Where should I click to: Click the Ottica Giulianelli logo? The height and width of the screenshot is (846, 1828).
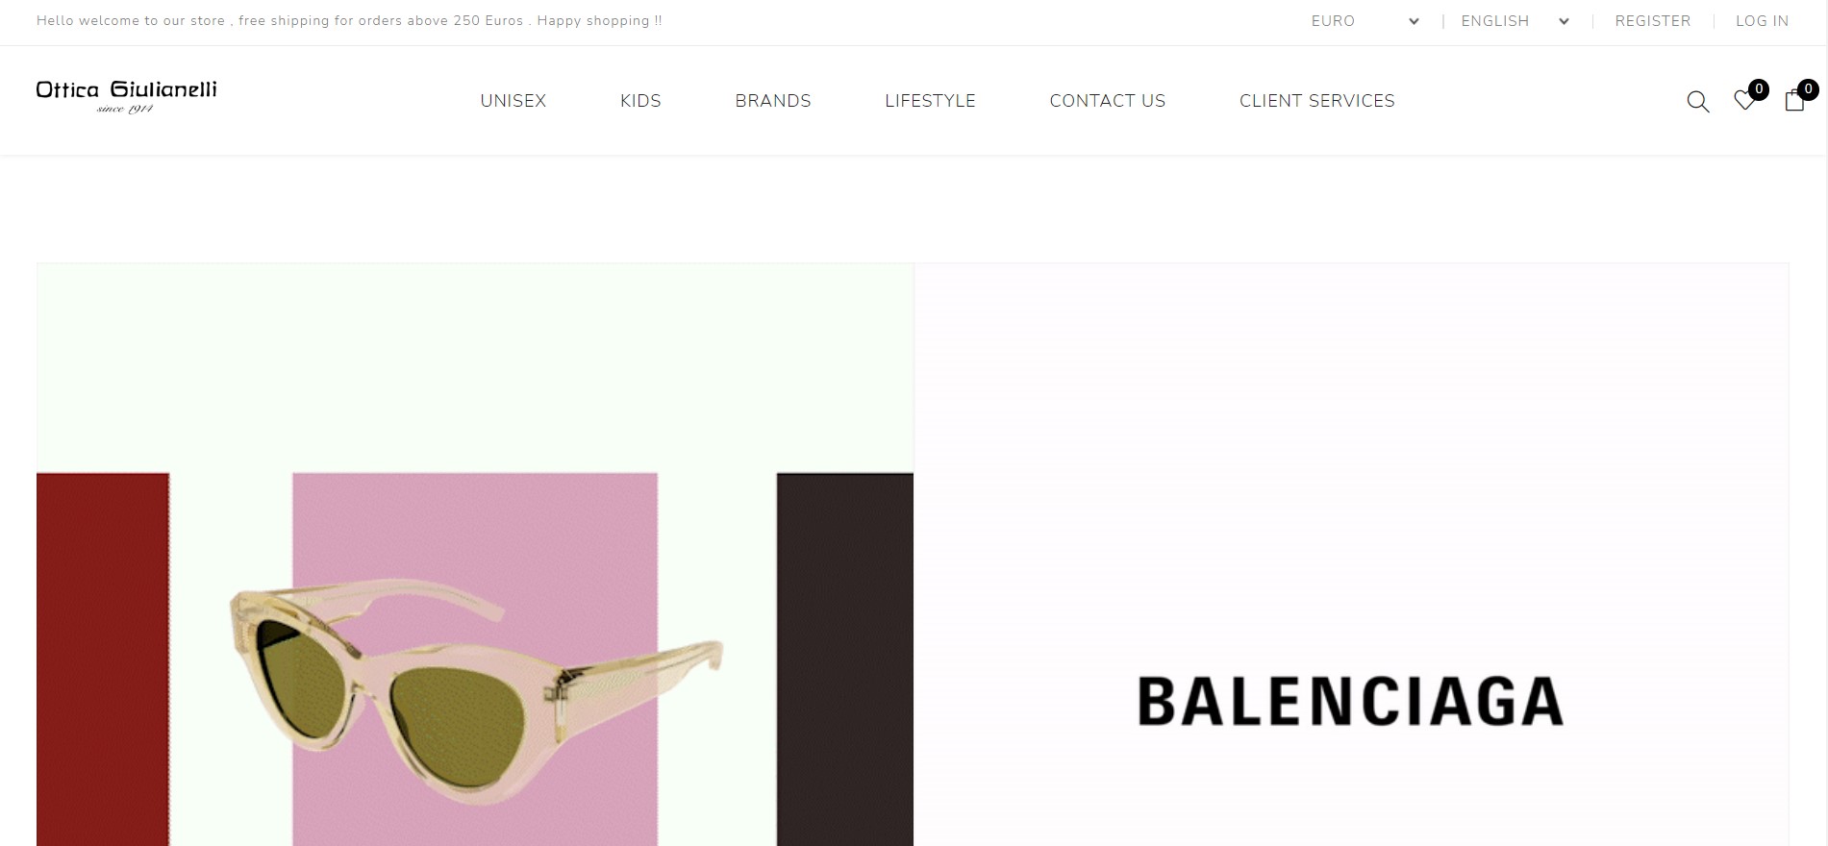(x=126, y=96)
